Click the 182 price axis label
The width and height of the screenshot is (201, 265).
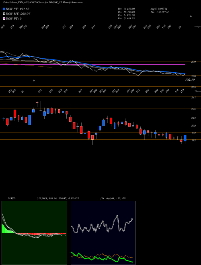pos(193,140)
